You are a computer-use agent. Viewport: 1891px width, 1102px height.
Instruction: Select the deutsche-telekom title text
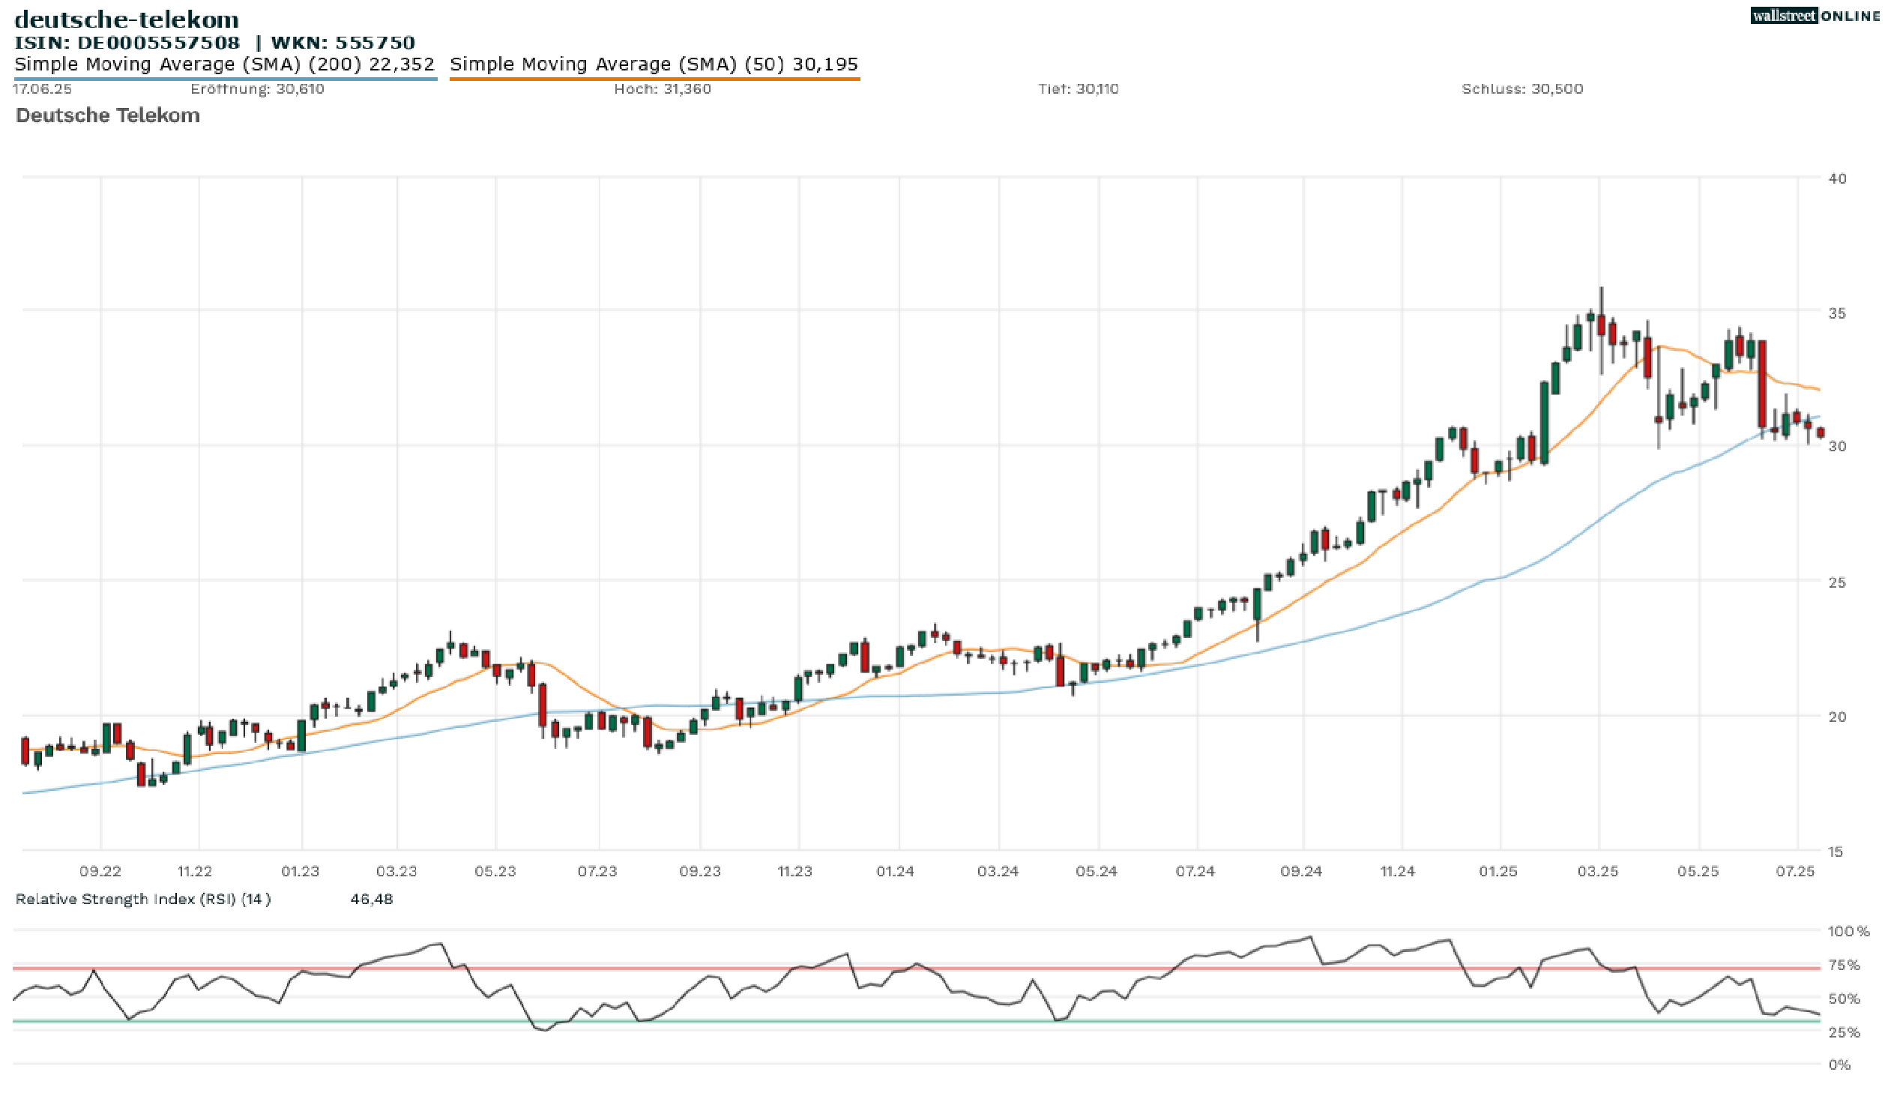(x=127, y=19)
